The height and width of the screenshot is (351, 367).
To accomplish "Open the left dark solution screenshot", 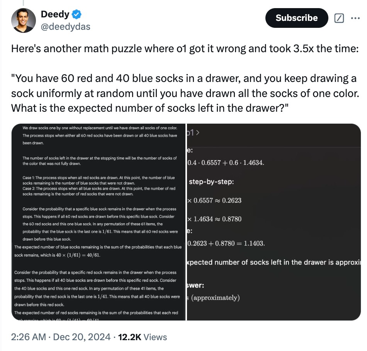I will coord(99,222).
